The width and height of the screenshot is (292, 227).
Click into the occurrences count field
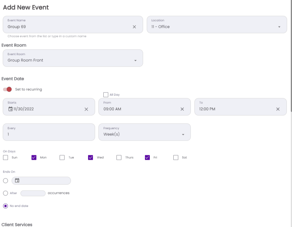(x=33, y=193)
